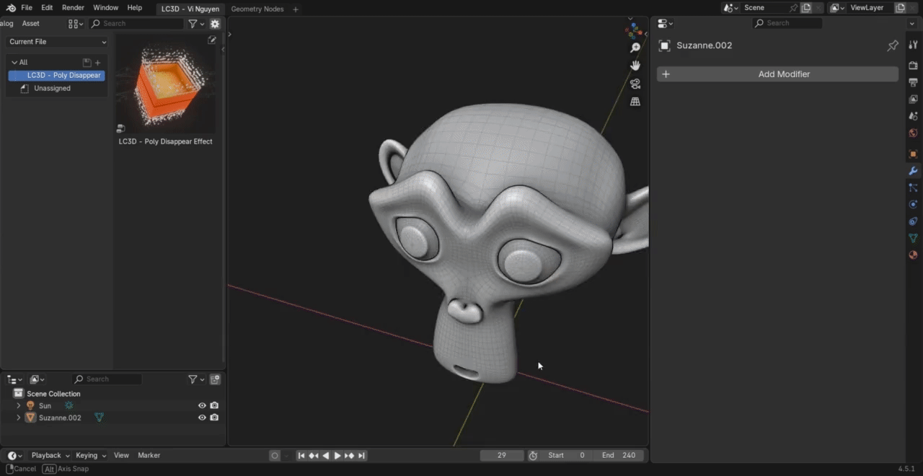Open asset browser display mode dropdown

(x=76, y=24)
